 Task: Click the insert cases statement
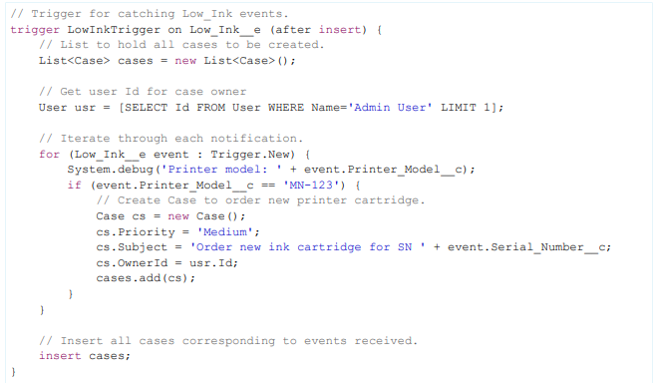(x=85, y=356)
